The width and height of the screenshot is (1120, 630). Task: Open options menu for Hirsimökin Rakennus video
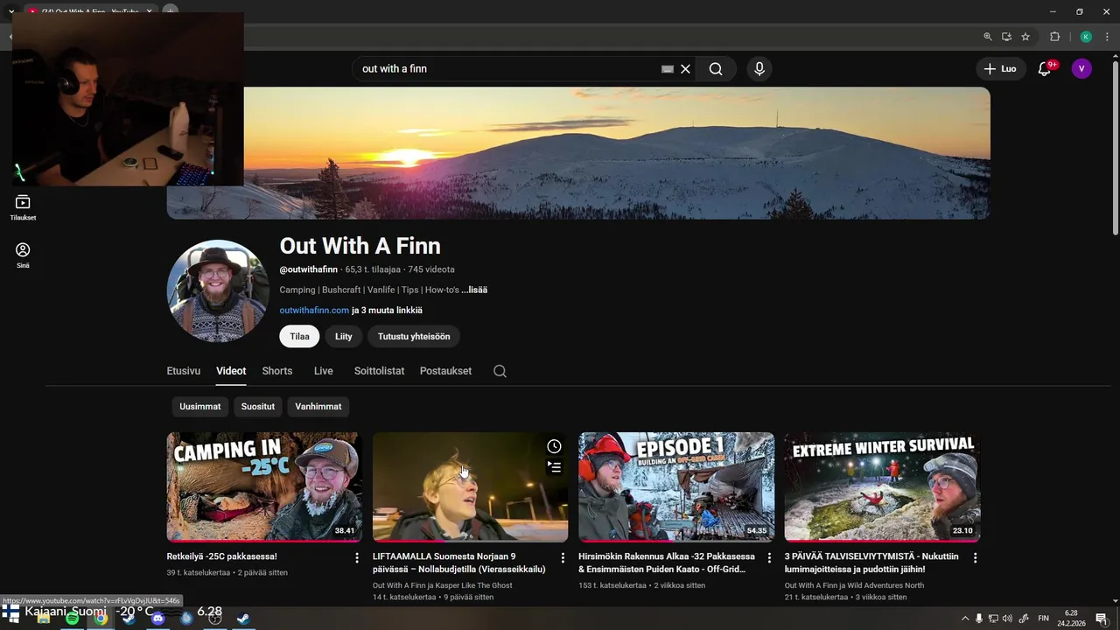[769, 557]
